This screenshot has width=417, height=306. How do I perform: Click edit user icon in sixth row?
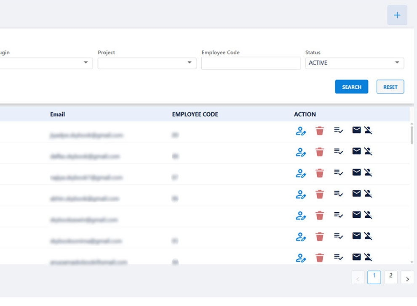[x=300, y=237]
